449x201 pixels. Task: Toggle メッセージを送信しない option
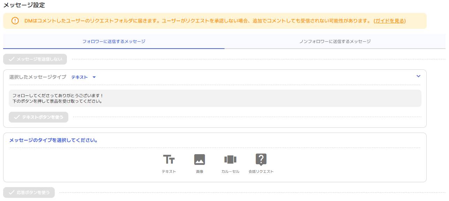(x=35, y=59)
